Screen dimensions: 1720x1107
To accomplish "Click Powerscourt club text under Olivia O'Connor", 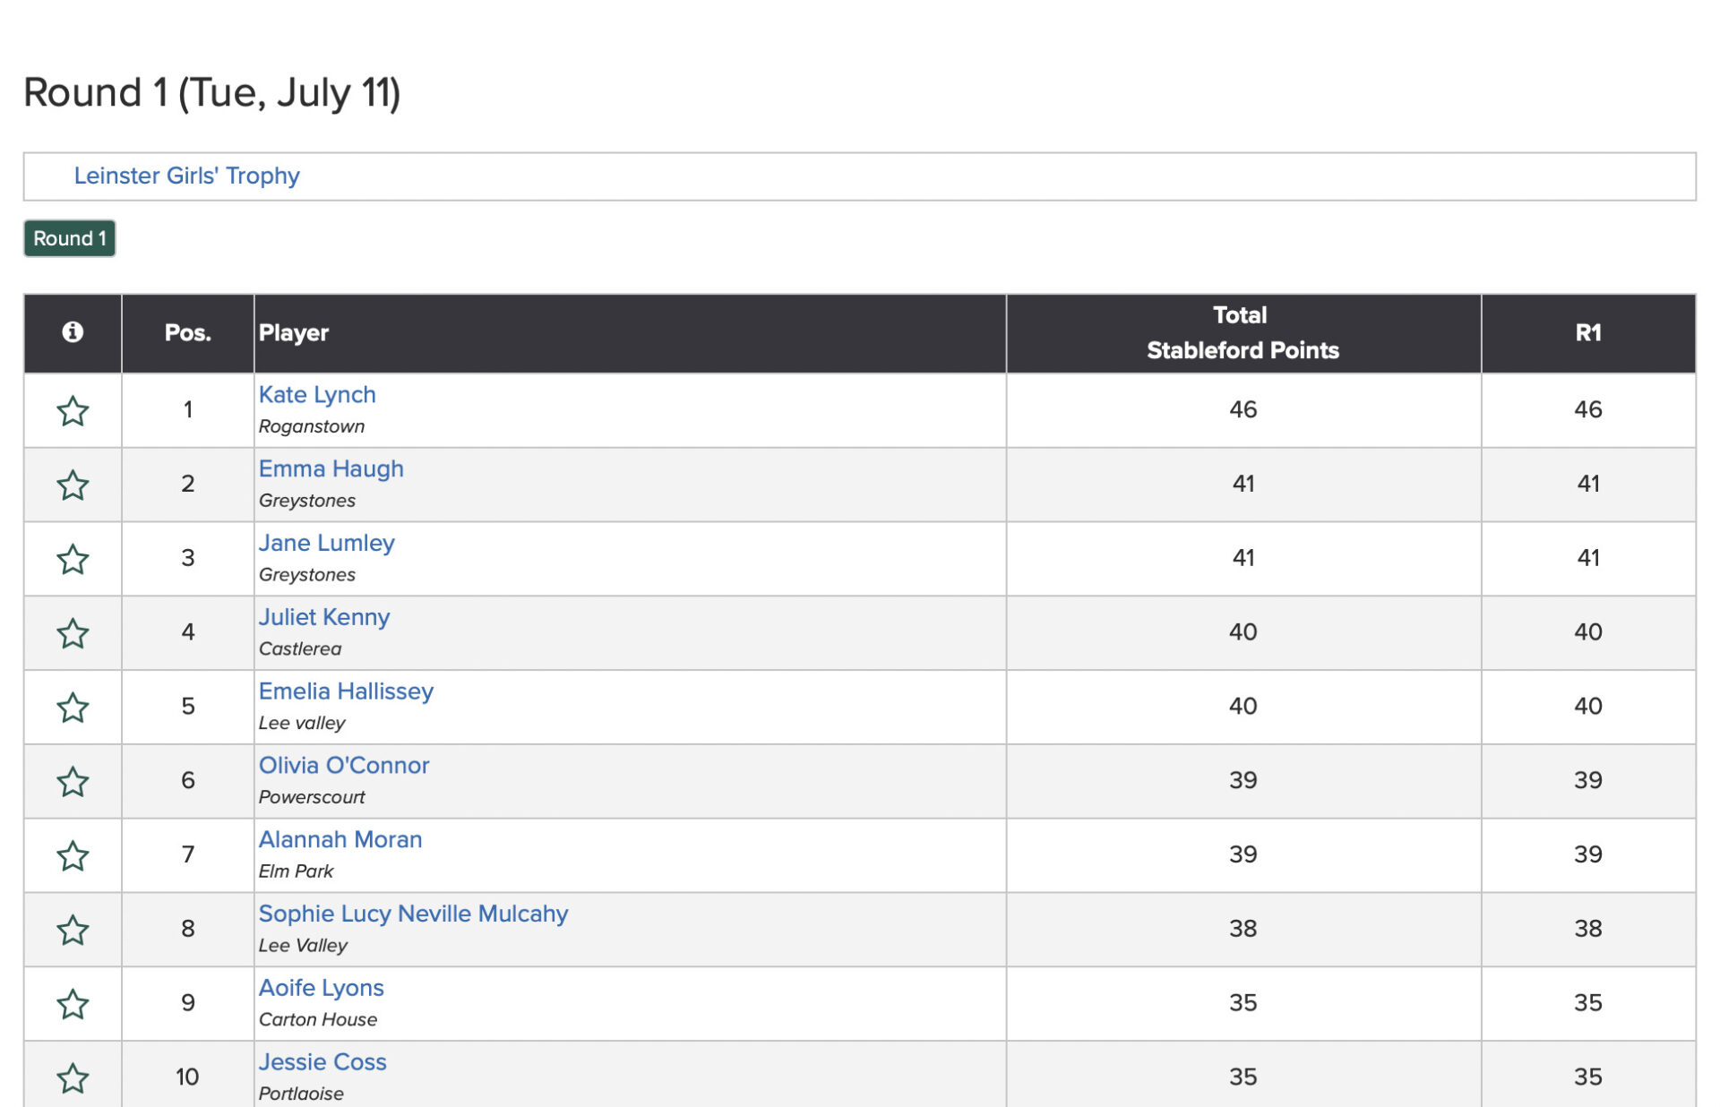I will click(312, 797).
